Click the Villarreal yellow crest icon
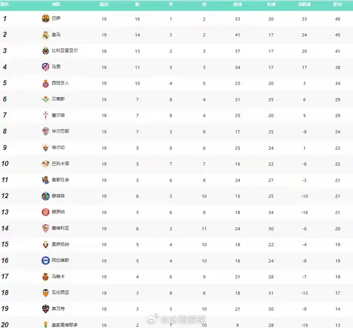The width and height of the screenshot is (353, 328). coord(45,51)
